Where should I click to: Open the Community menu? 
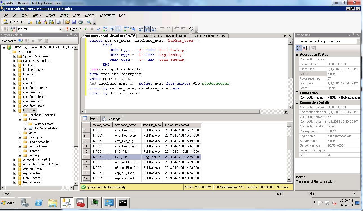[x=107, y=15]
